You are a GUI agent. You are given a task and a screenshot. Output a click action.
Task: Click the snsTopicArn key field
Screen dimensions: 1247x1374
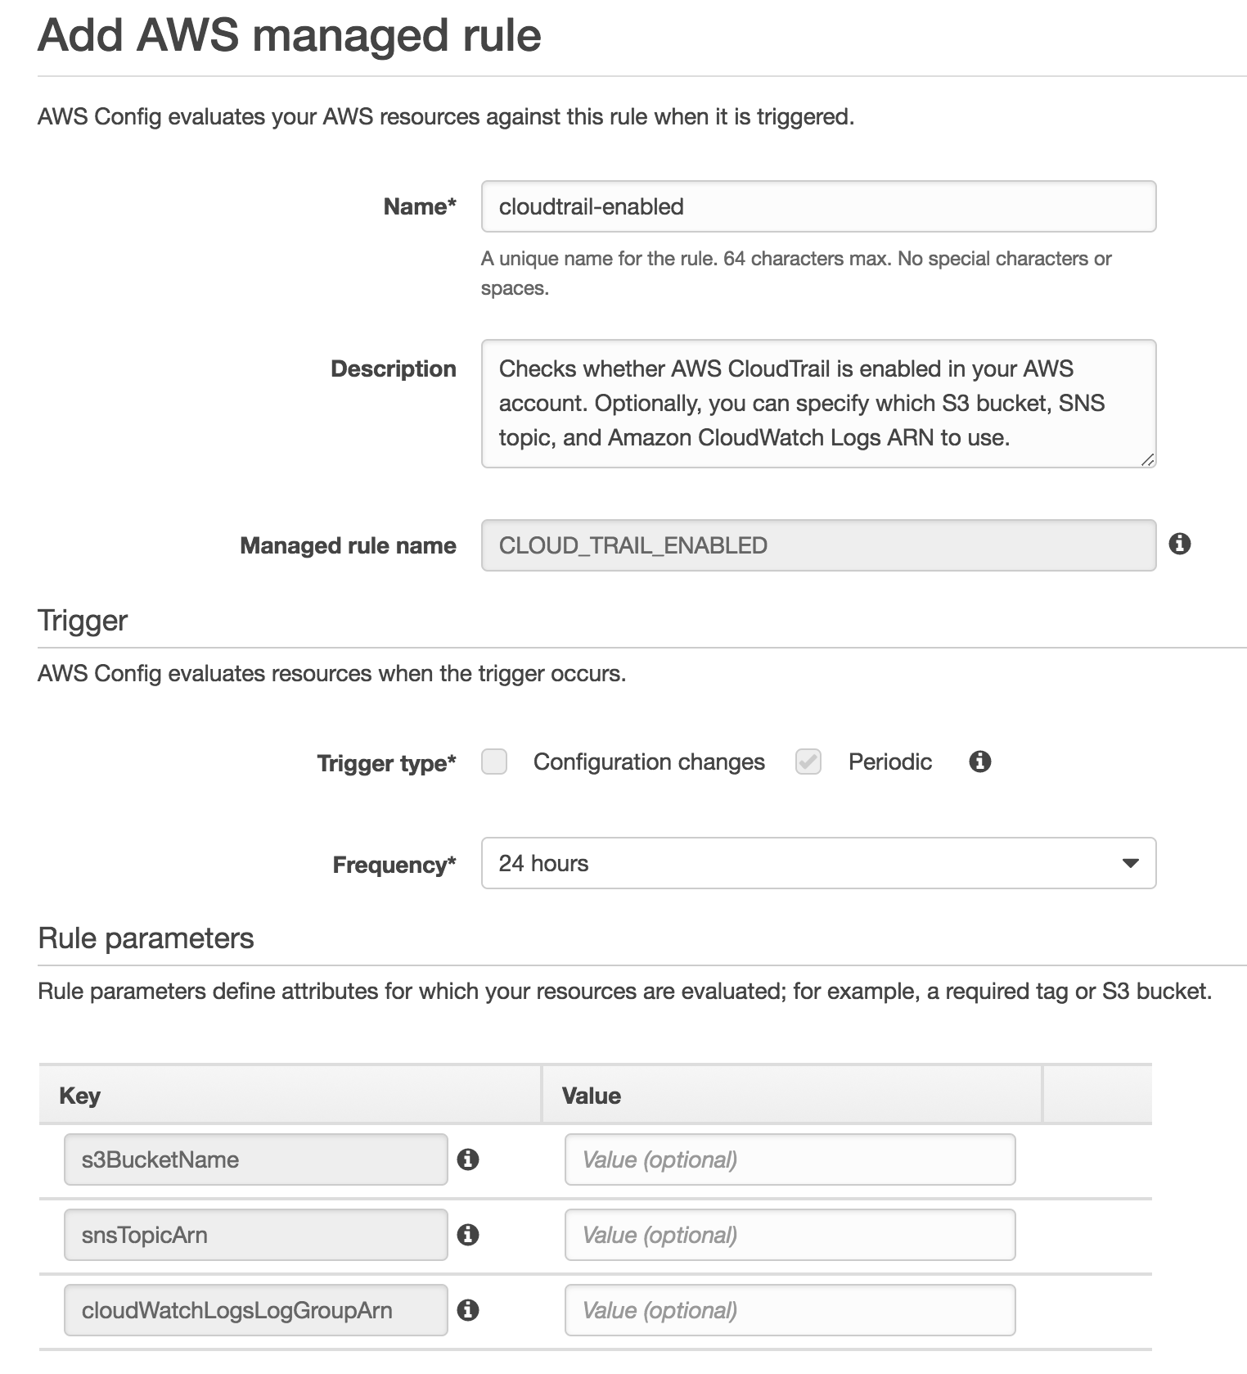(x=255, y=1235)
